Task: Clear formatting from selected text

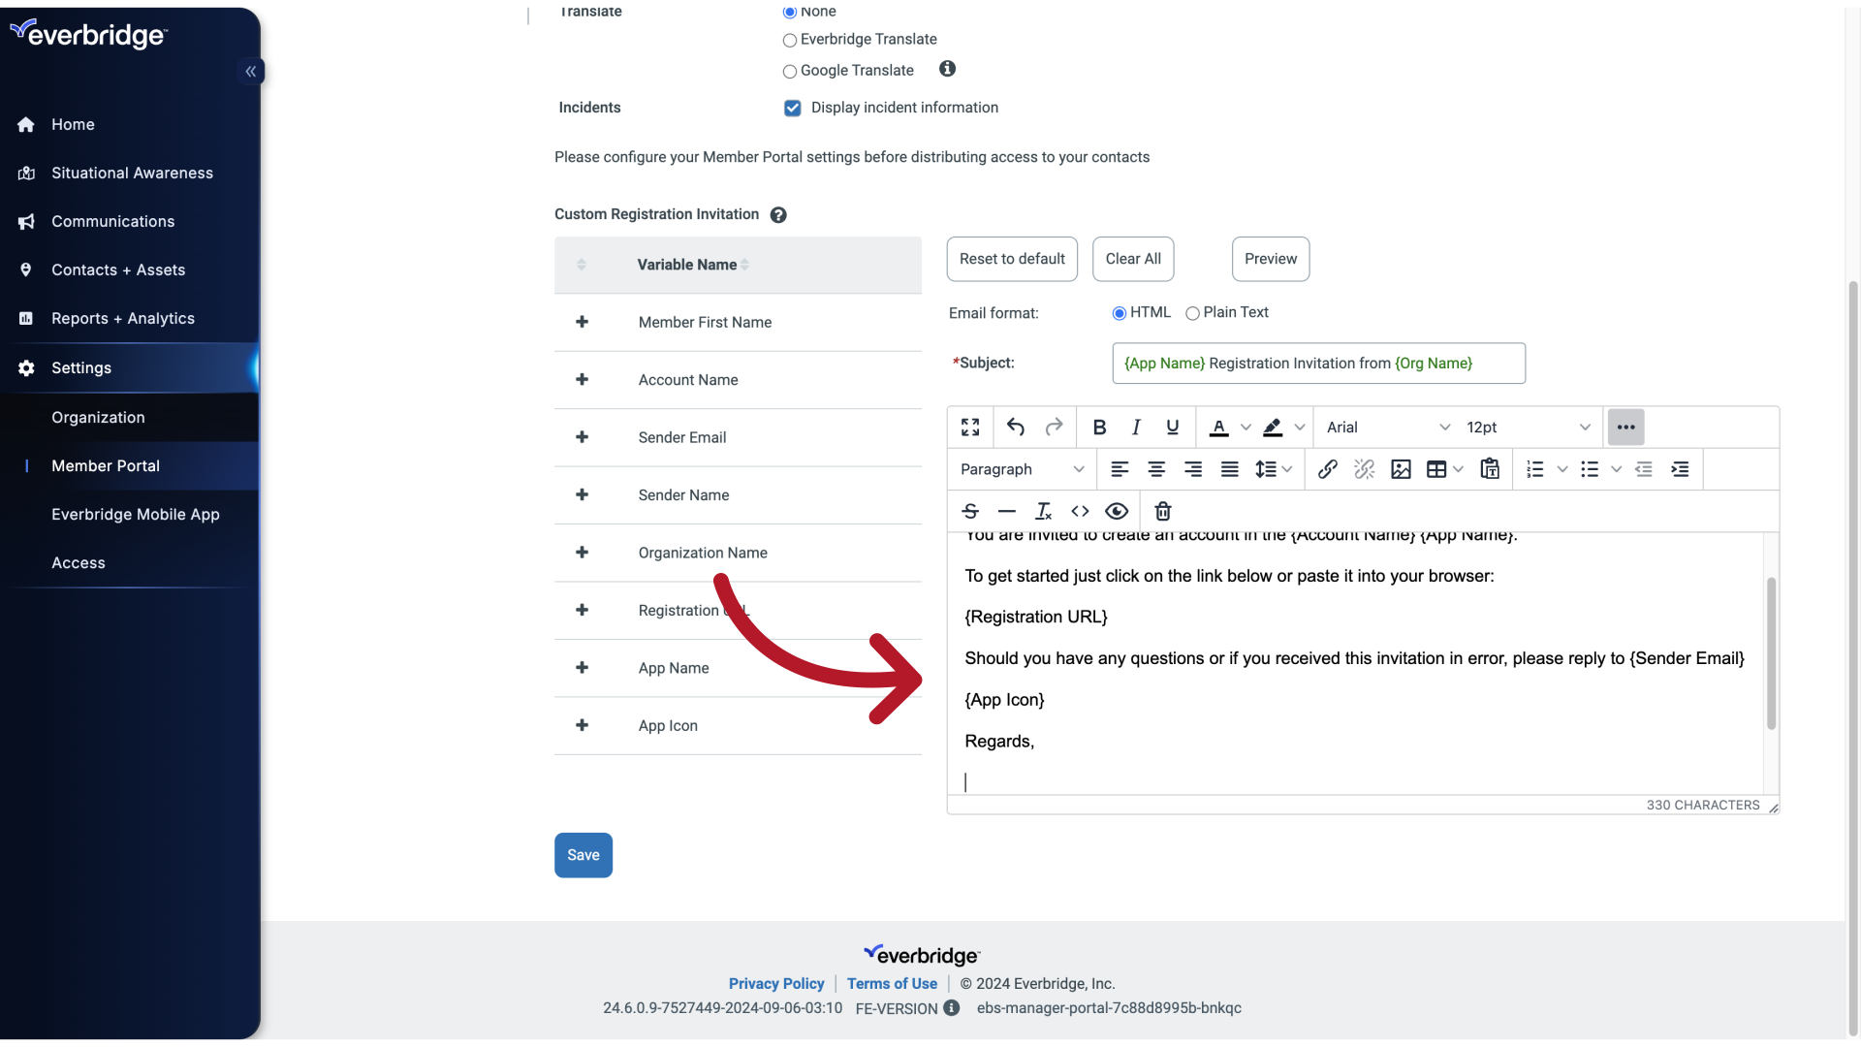Action: [x=1044, y=511]
